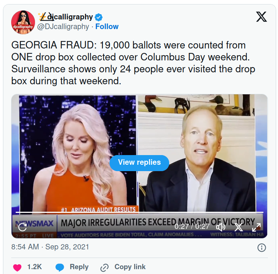278x274 pixels.
Task: Click the View replies button
Action: 139,163
